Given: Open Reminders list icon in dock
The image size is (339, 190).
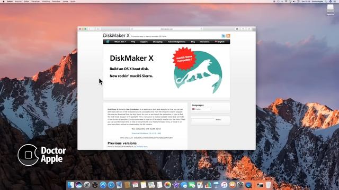Looking at the screenshot, I should (x=160, y=185).
